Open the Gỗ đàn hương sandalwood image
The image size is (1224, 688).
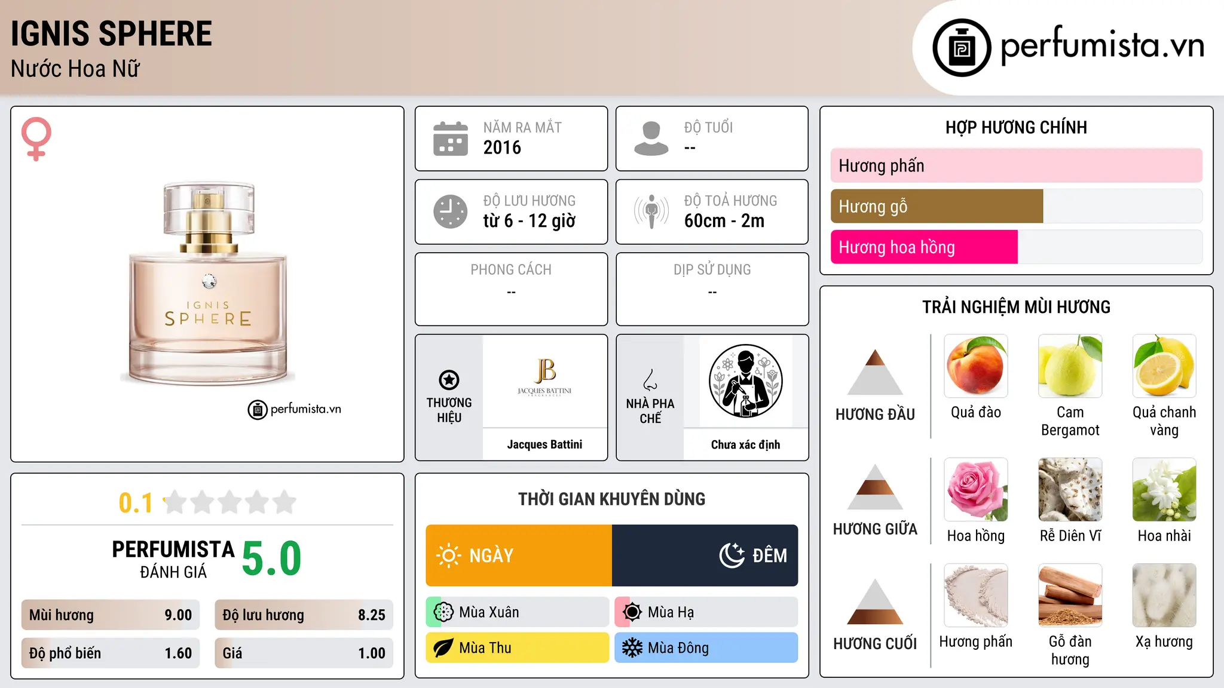[1070, 595]
